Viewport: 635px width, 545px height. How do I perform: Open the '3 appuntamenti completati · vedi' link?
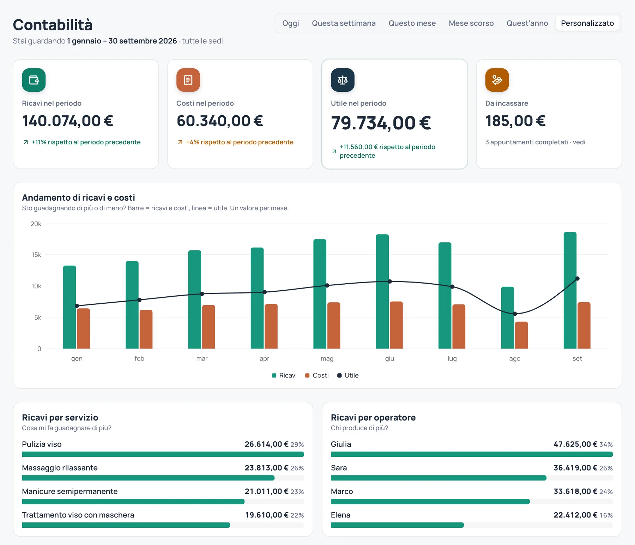click(x=535, y=142)
